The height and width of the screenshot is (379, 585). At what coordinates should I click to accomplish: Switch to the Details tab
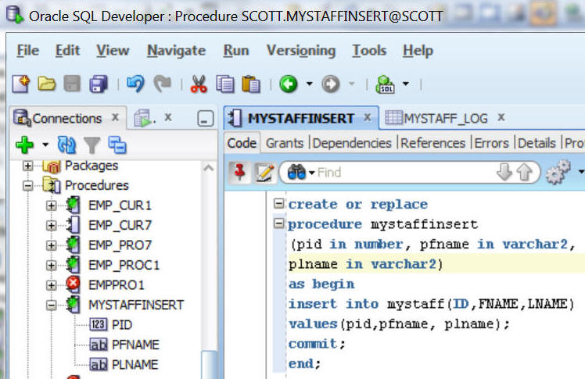(537, 143)
